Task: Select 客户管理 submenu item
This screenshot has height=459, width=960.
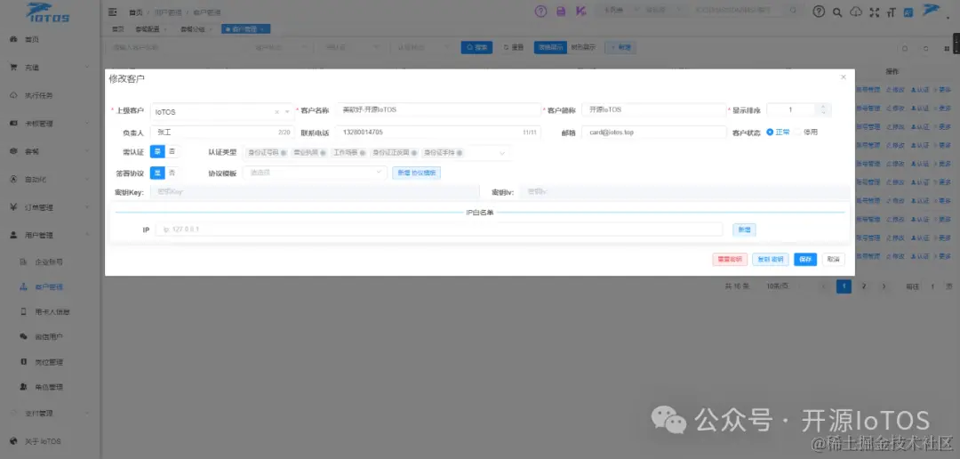Action: 50,286
